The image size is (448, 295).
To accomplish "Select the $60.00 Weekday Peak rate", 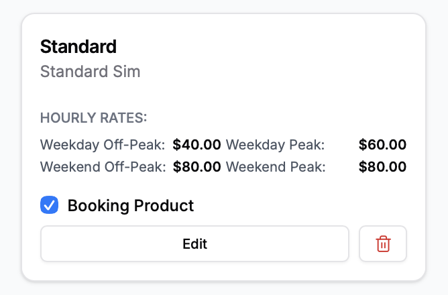I will pos(382,144).
